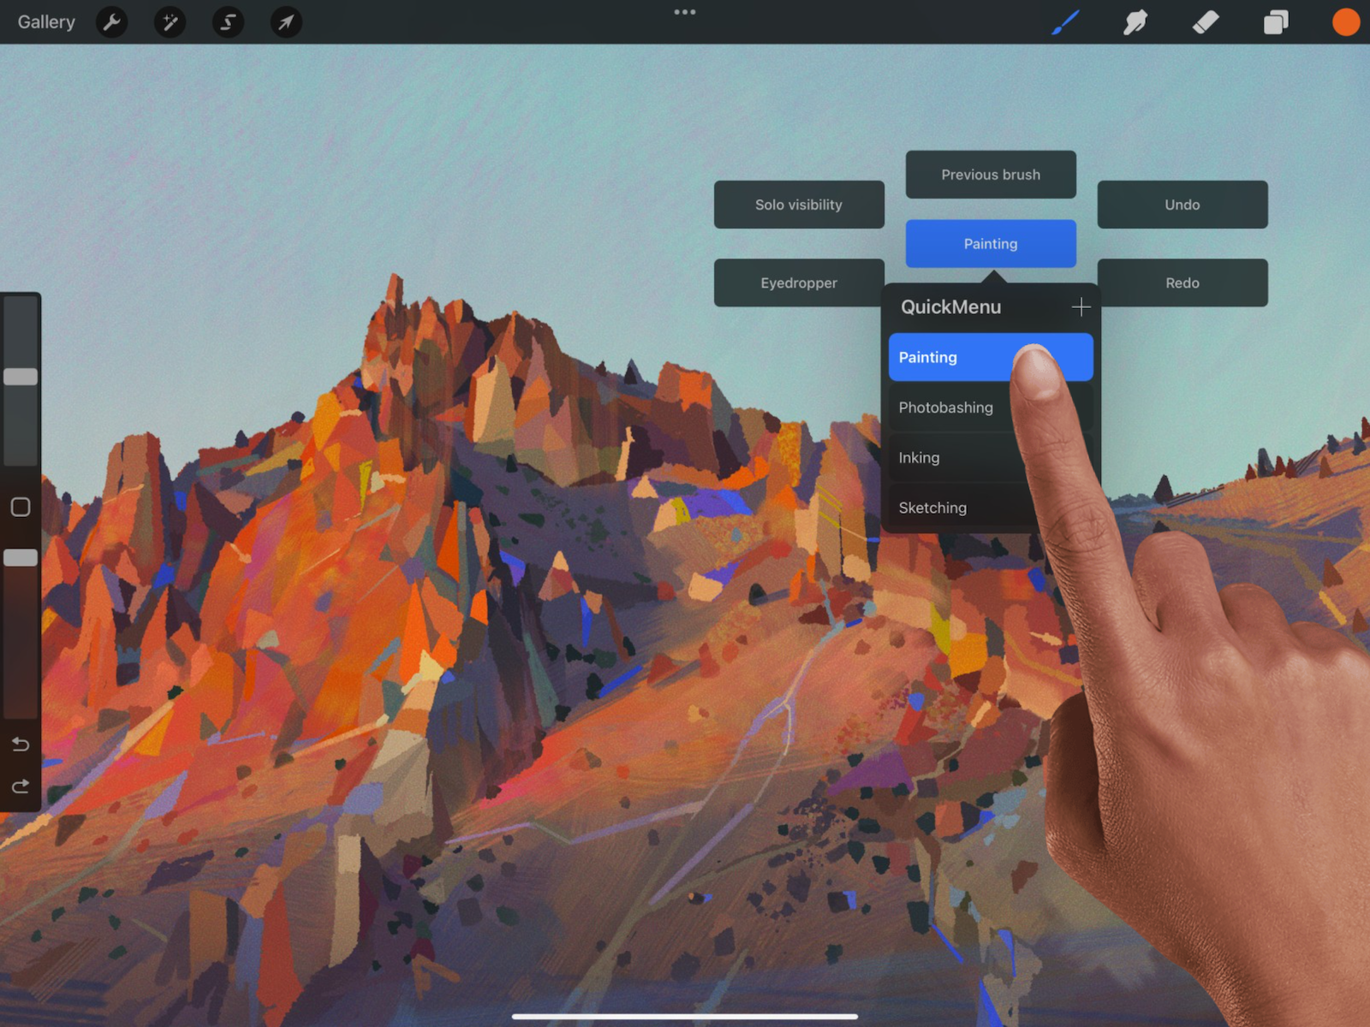This screenshot has height=1027, width=1370.
Task: Activate the Transform arrow tool
Action: pos(286,22)
